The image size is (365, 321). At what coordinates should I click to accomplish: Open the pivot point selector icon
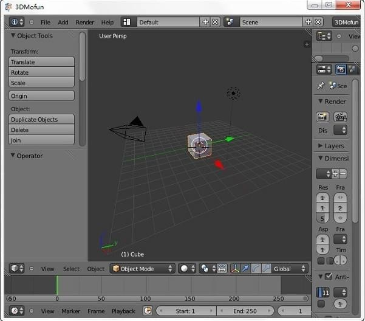(x=208, y=268)
